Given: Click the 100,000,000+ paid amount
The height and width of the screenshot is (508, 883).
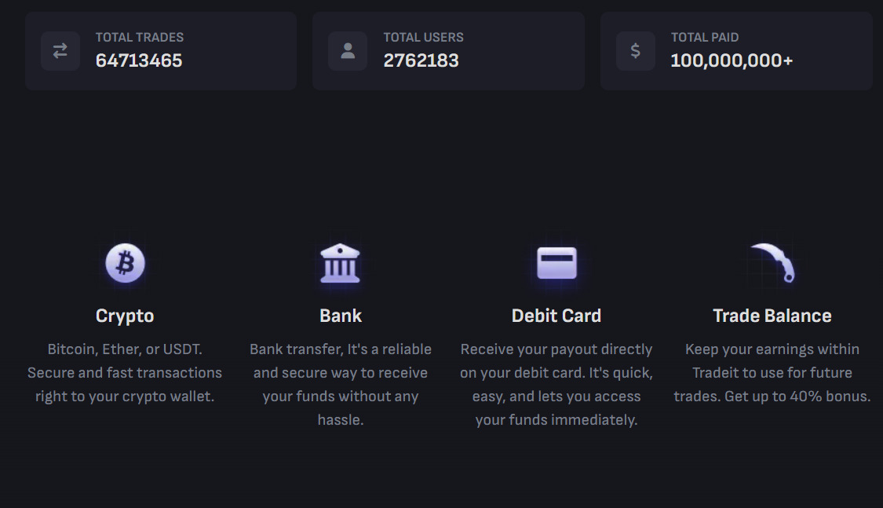Looking at the screenshot, I should pos(732,60).
